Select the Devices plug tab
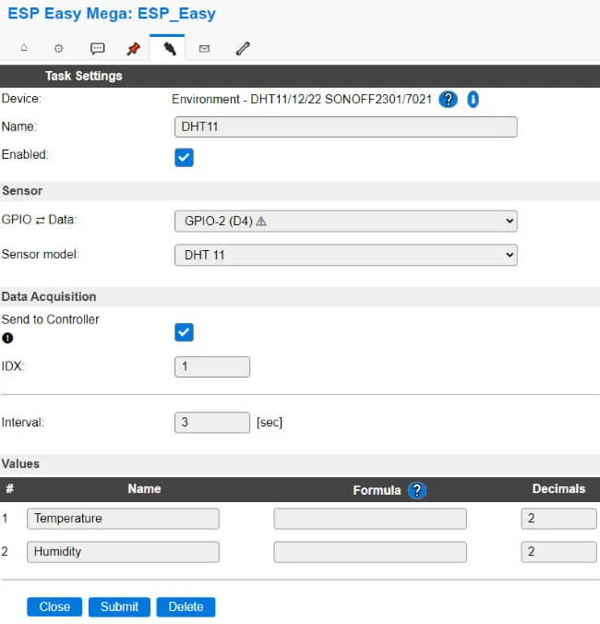 pos(169,48)
